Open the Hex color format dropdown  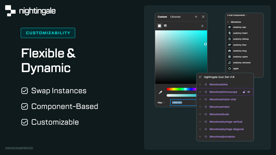161,103
